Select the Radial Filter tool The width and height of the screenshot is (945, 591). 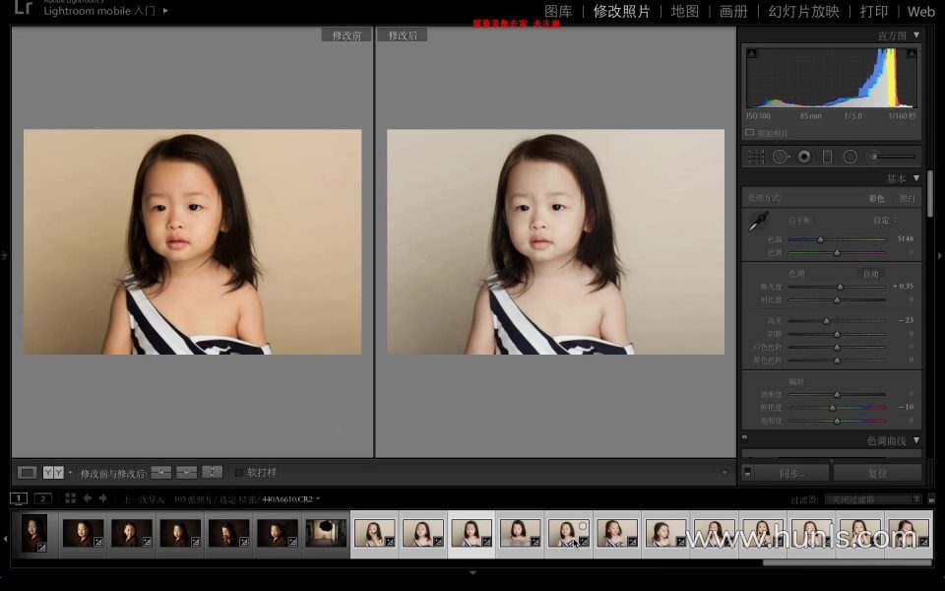850,157
